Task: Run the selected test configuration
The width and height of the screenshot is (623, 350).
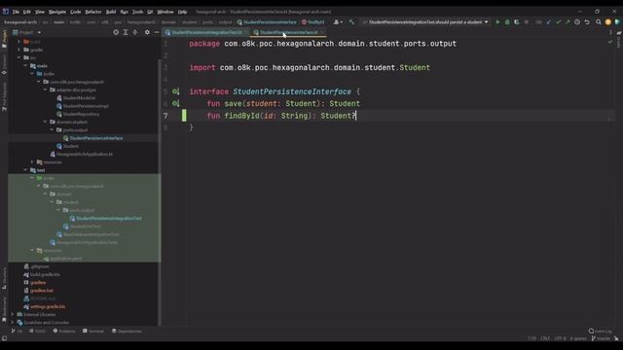Action: [497, 22]
